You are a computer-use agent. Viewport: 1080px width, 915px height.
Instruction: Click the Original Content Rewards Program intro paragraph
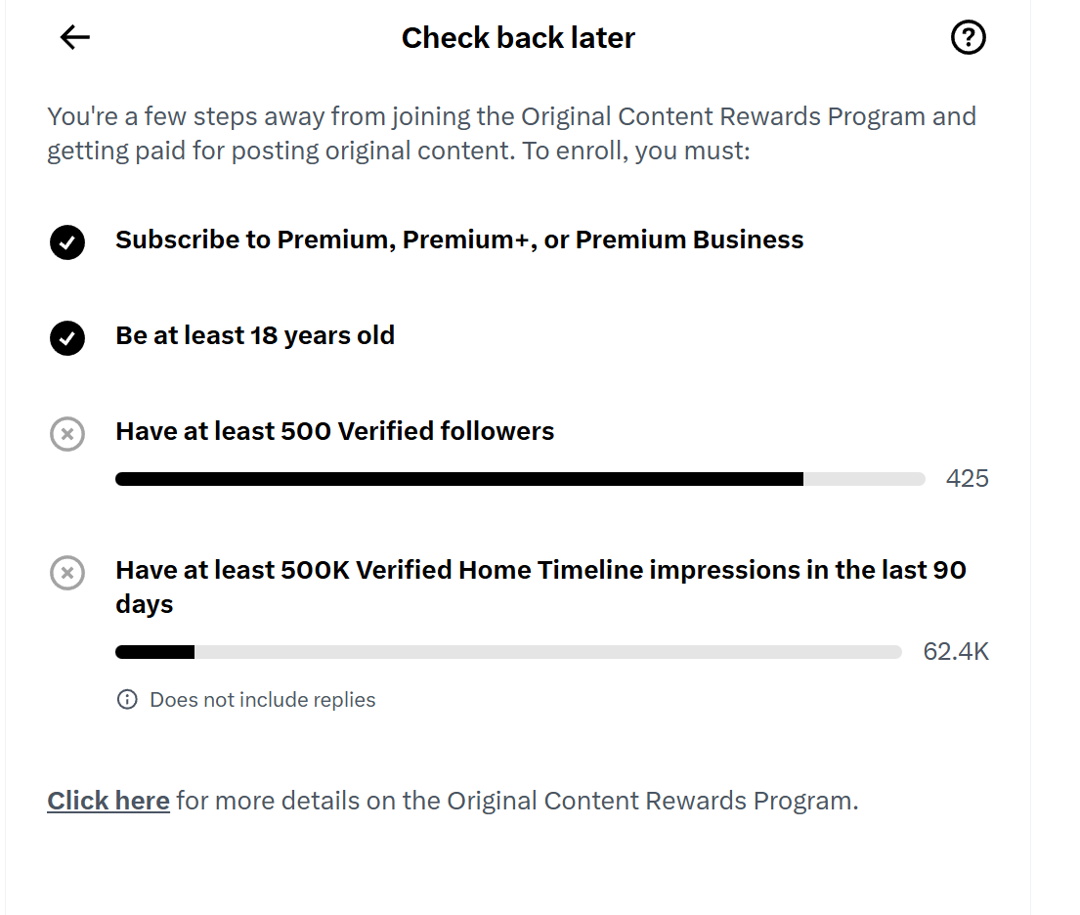point(512,134)
